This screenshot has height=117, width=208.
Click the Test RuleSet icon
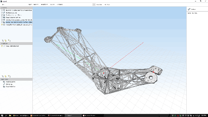[4, 82]
